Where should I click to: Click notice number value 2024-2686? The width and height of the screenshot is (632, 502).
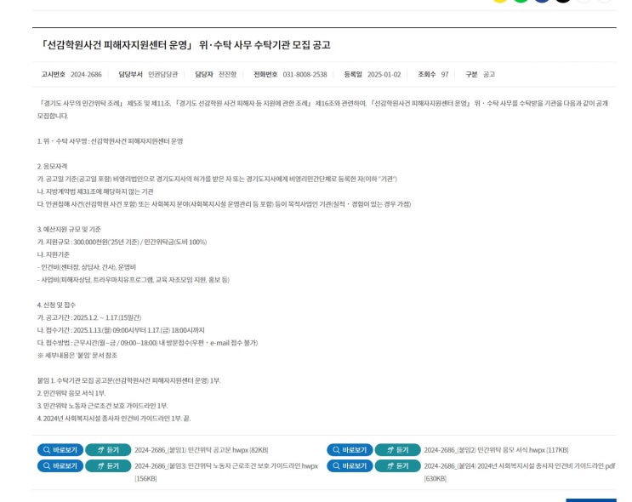pyautogui.click(x=86, y=74)
